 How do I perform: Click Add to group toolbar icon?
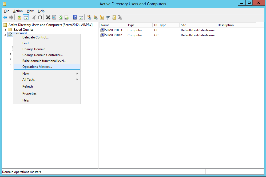pyautogui.click(x=120, y=17)
